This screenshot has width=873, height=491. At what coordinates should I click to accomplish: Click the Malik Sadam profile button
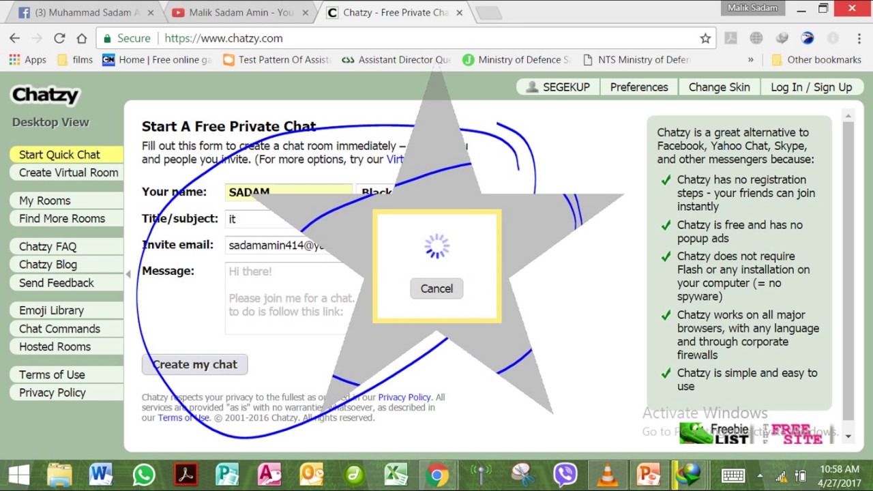pyautogui.click(x=753, y=8)
